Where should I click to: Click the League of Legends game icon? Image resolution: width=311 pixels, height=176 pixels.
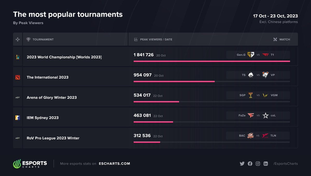[x=18, y=57]
